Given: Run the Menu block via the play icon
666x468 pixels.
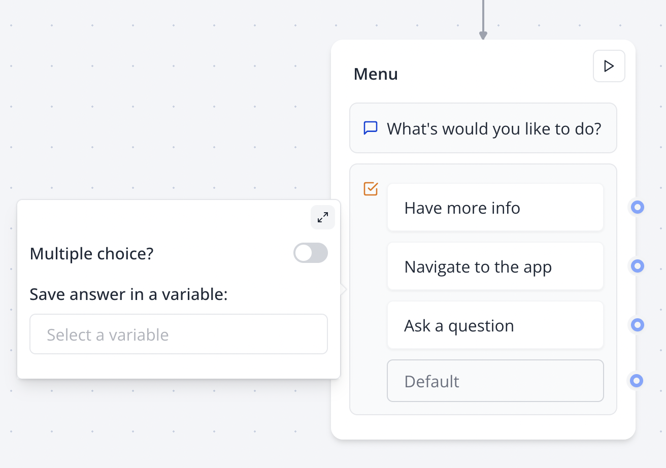Looking at the screenshot, I should 609,66.
